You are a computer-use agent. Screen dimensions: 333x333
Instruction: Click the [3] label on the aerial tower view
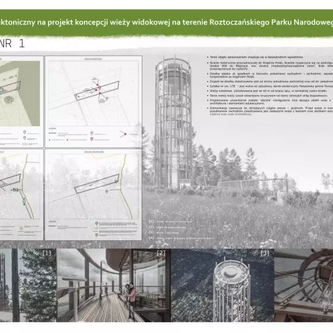point(265,253)
